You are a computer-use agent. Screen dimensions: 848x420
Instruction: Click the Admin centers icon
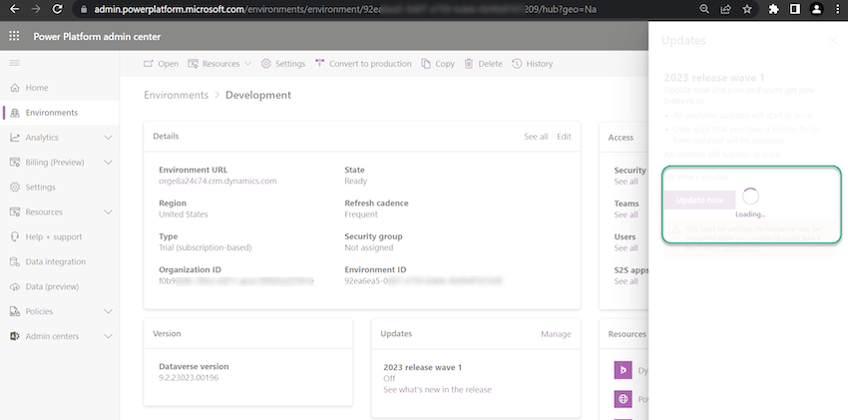click(x=15, y=336)
